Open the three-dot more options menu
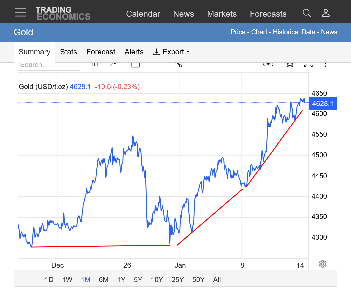 tap(326, 64)
